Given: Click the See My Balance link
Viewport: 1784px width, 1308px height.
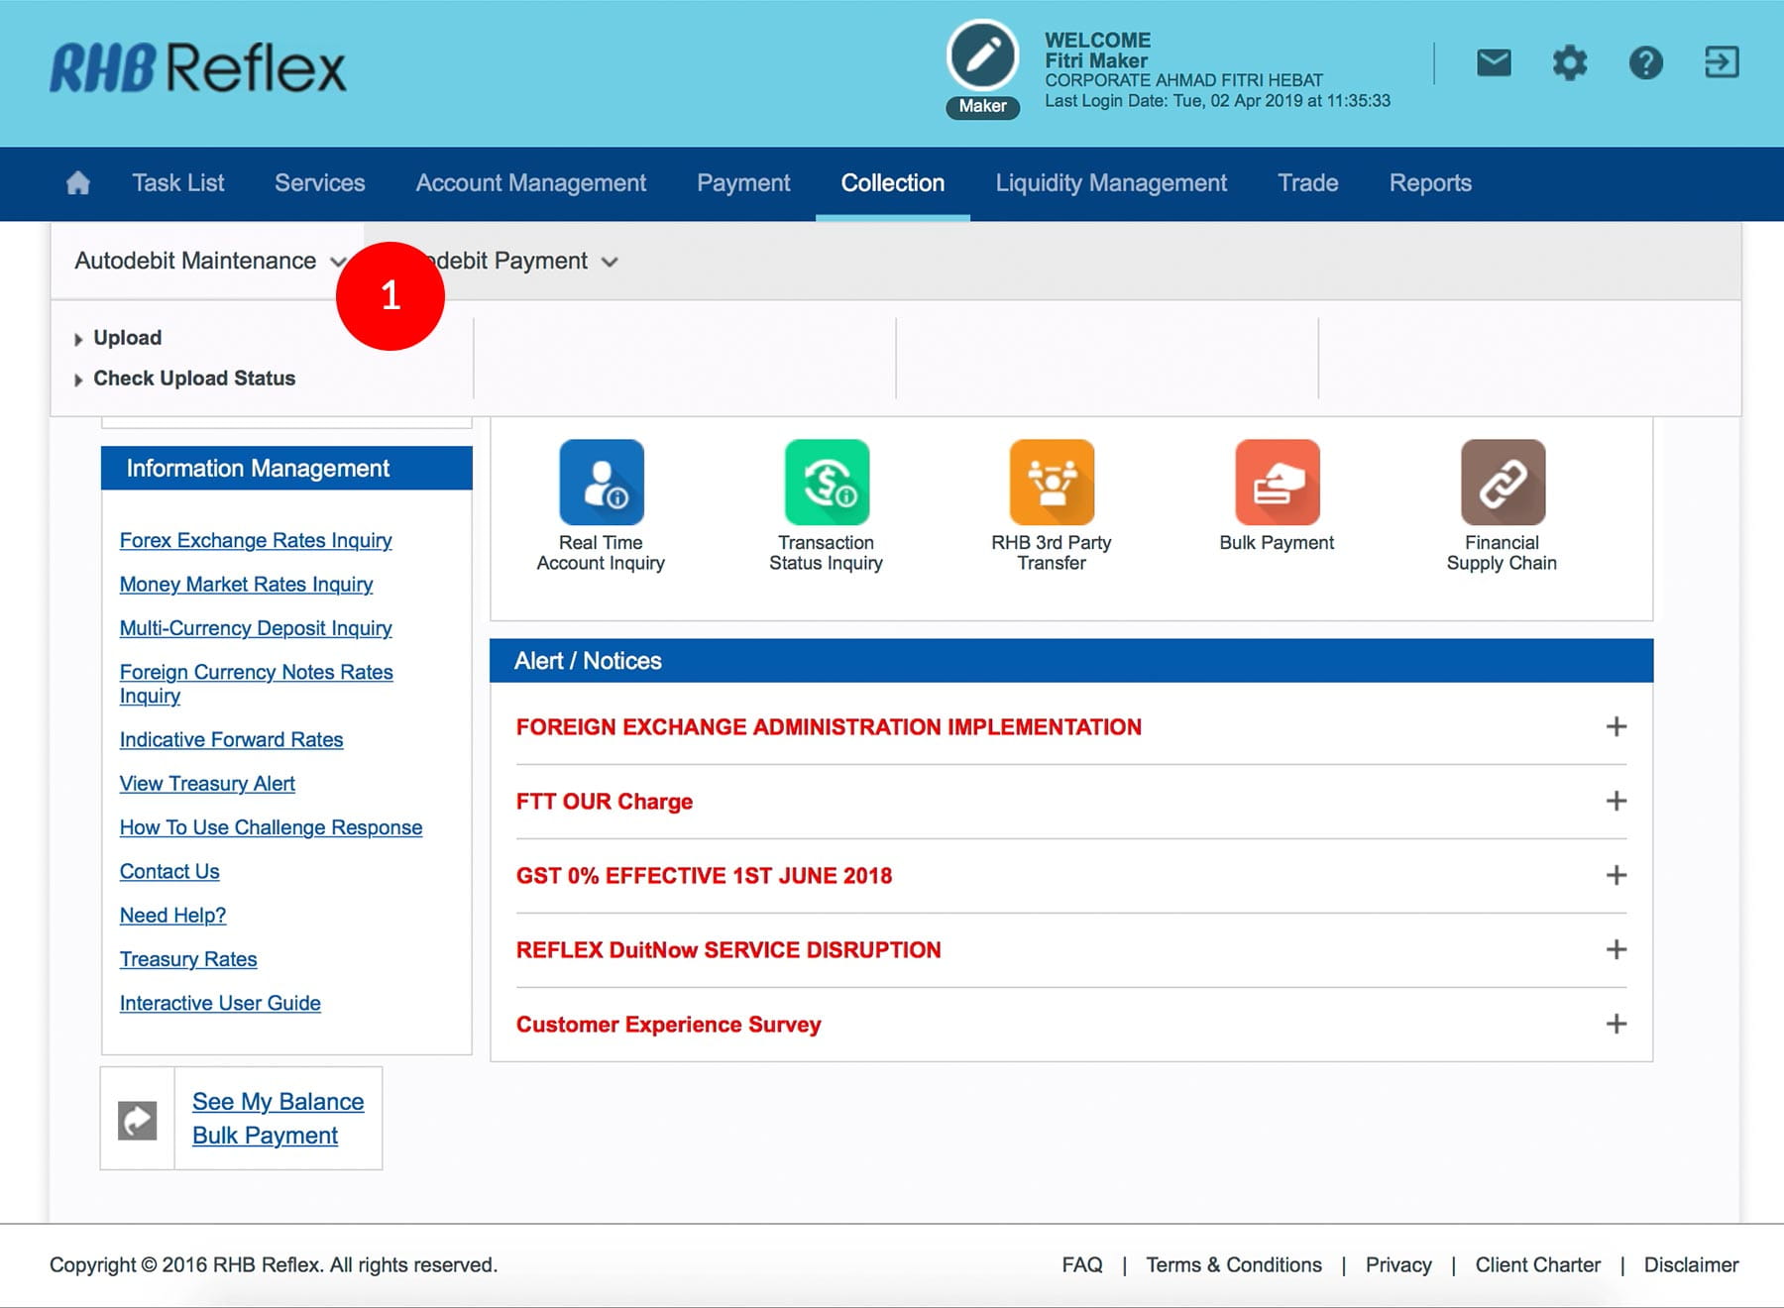Looking at the screenshot, I should (x=278, y=1102).
